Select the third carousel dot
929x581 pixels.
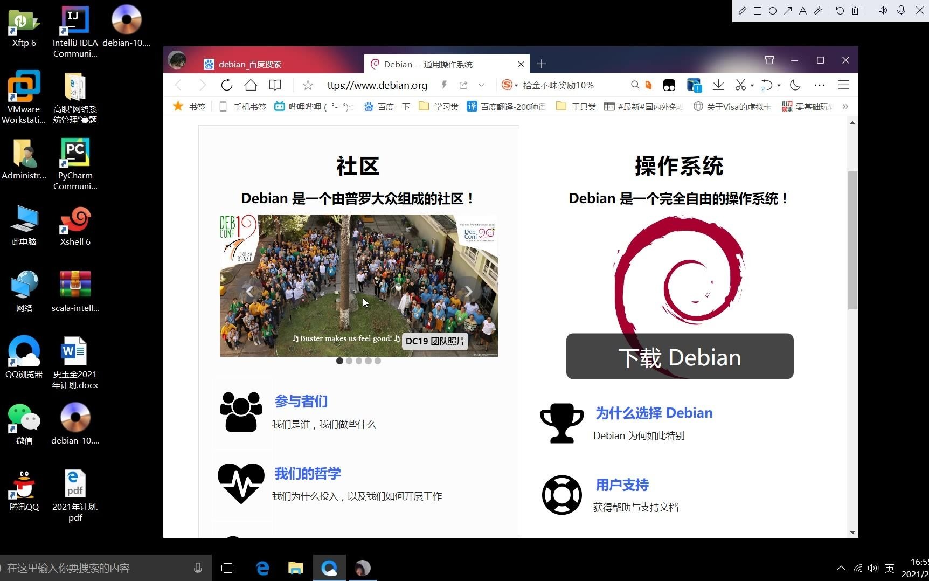pyautogui.click(x=359, y=361)
